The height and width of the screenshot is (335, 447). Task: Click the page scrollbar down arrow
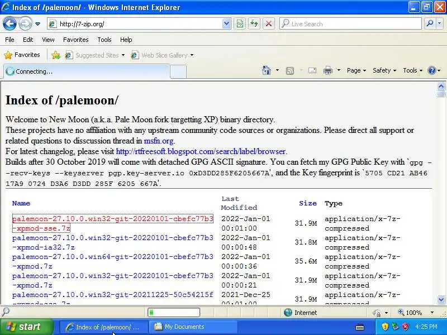point(441,299)
